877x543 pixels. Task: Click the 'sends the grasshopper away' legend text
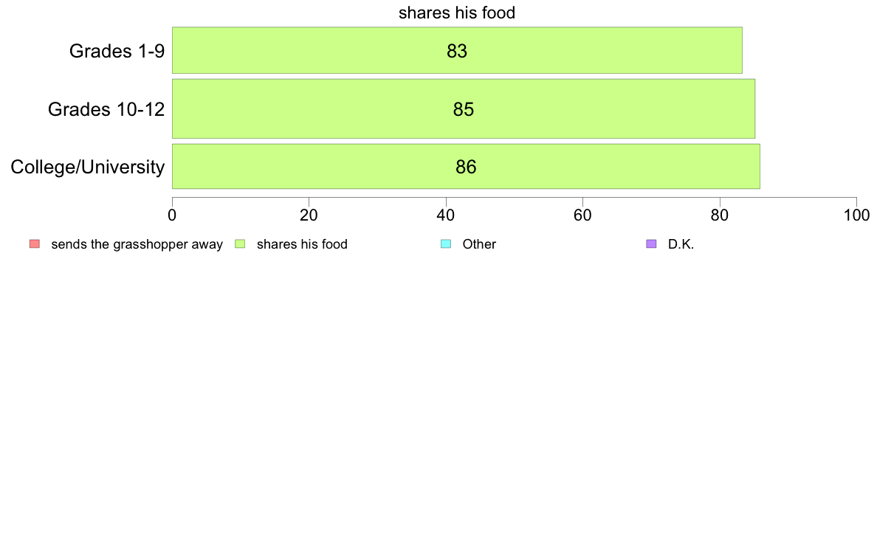click(137, 244)
